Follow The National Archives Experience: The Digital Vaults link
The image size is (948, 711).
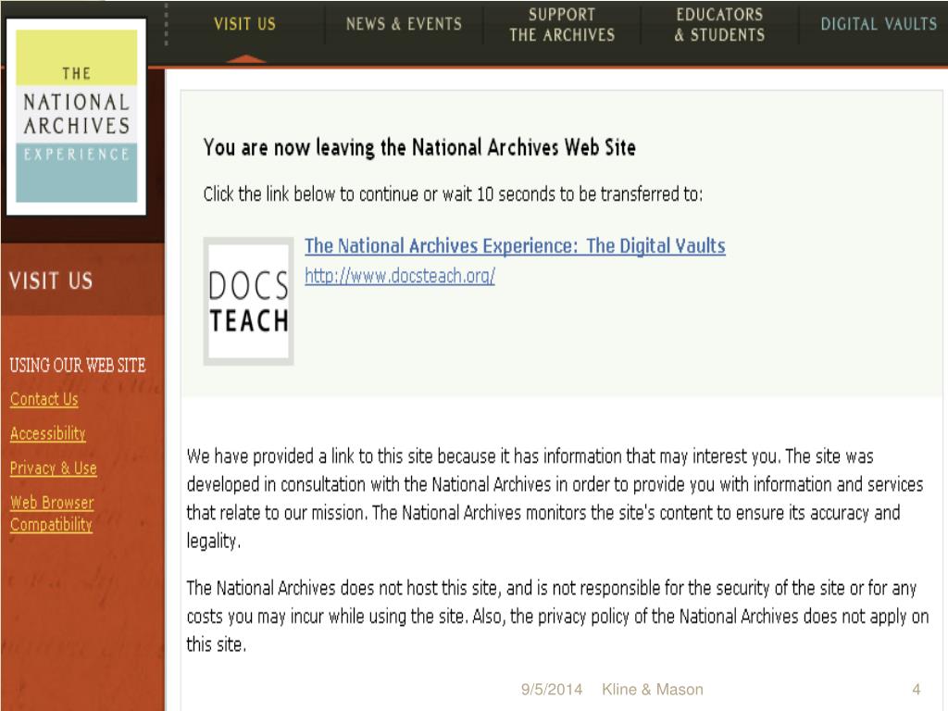(515, 246)
